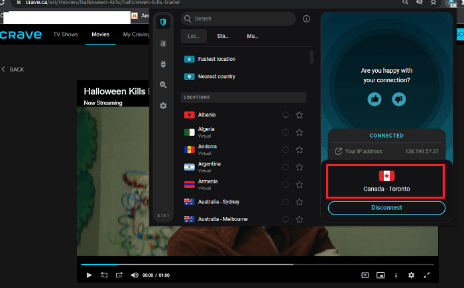
Task: Favorite Albania with its star icon
Action: point(299,115)
